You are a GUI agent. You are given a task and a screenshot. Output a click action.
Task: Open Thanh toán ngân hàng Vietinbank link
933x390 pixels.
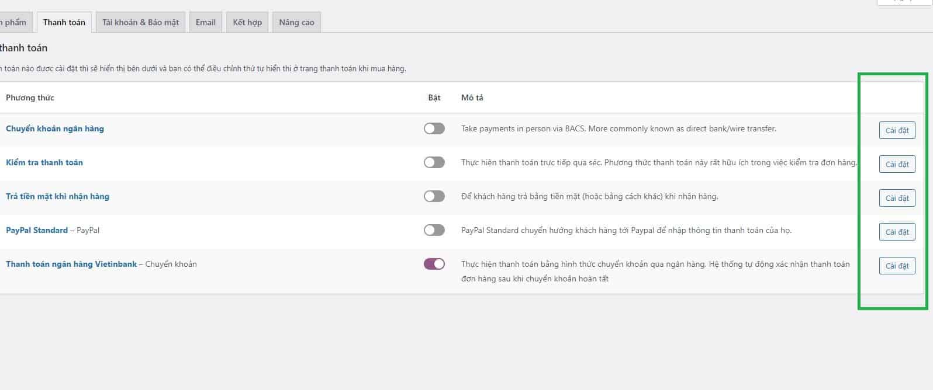(x=71, y=264)
